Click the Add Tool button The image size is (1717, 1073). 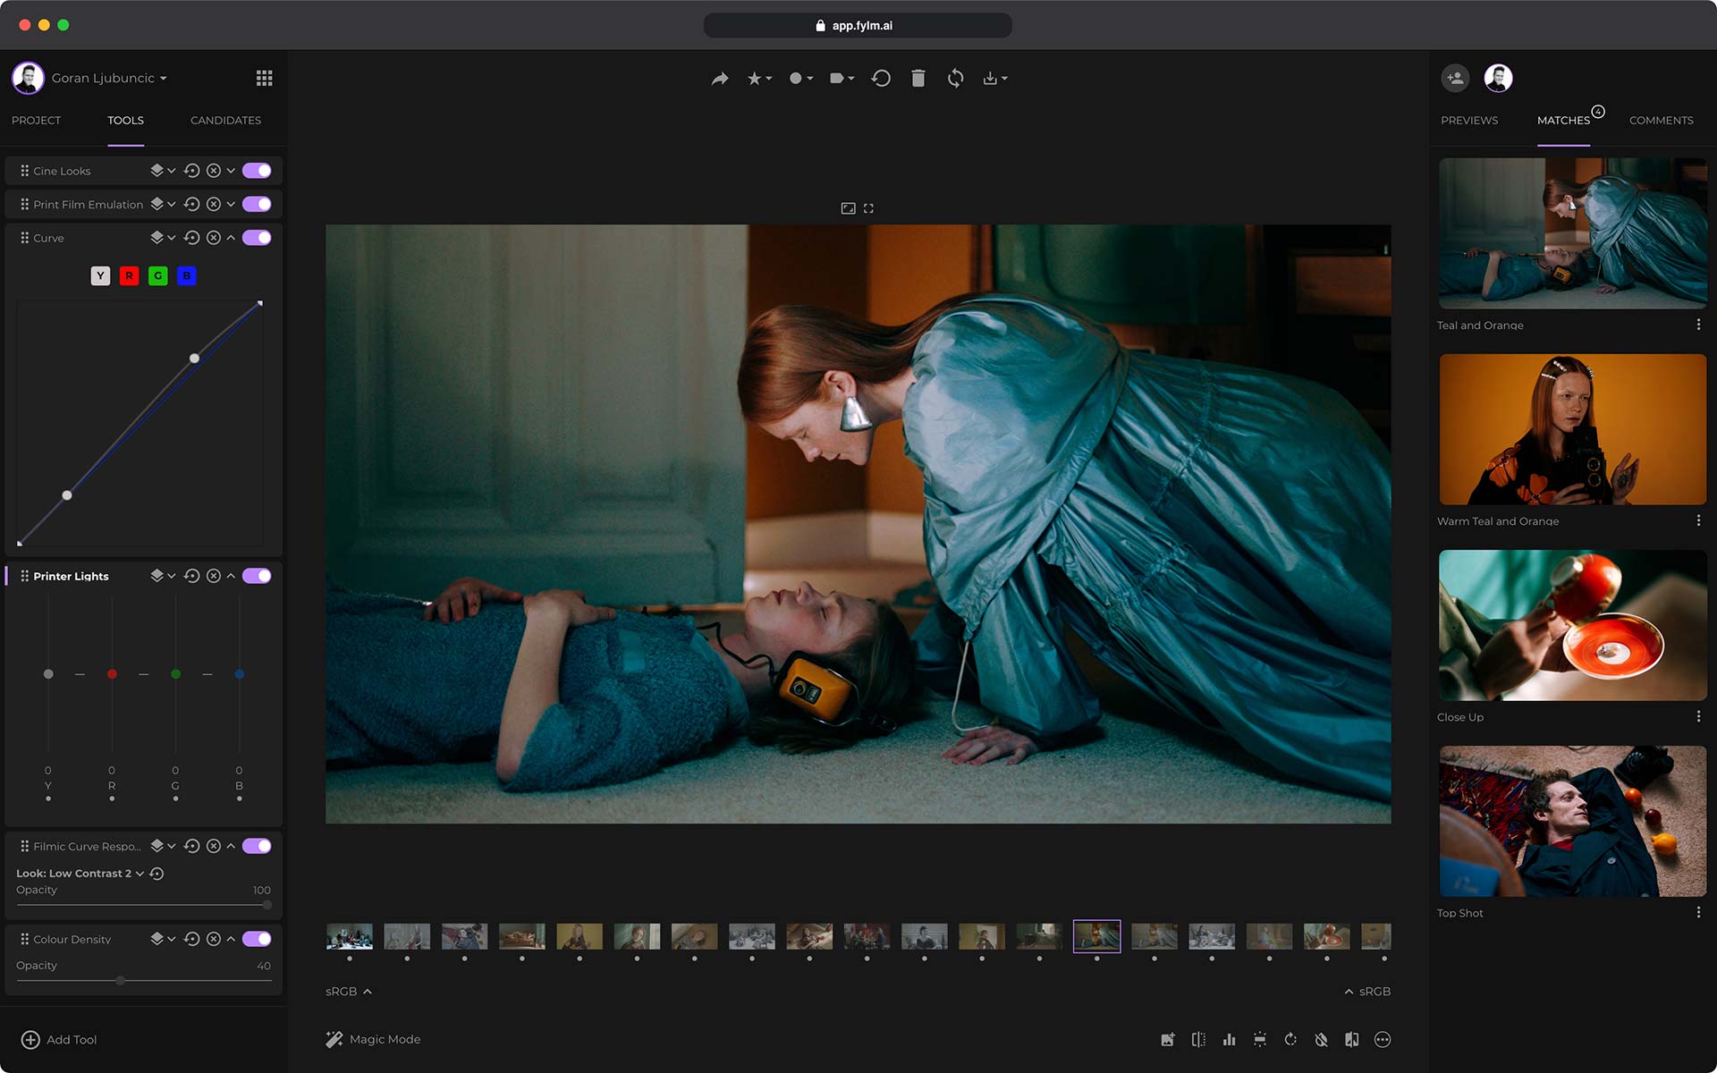(x=59, y=1039)
